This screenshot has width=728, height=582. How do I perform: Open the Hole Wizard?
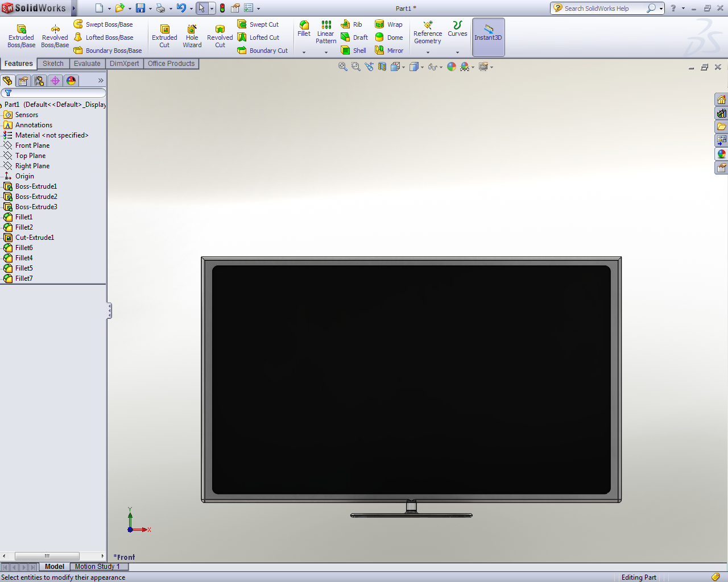pos(192,36)
